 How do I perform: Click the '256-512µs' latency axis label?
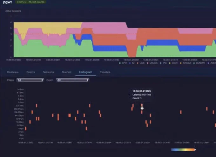[19, 109]
